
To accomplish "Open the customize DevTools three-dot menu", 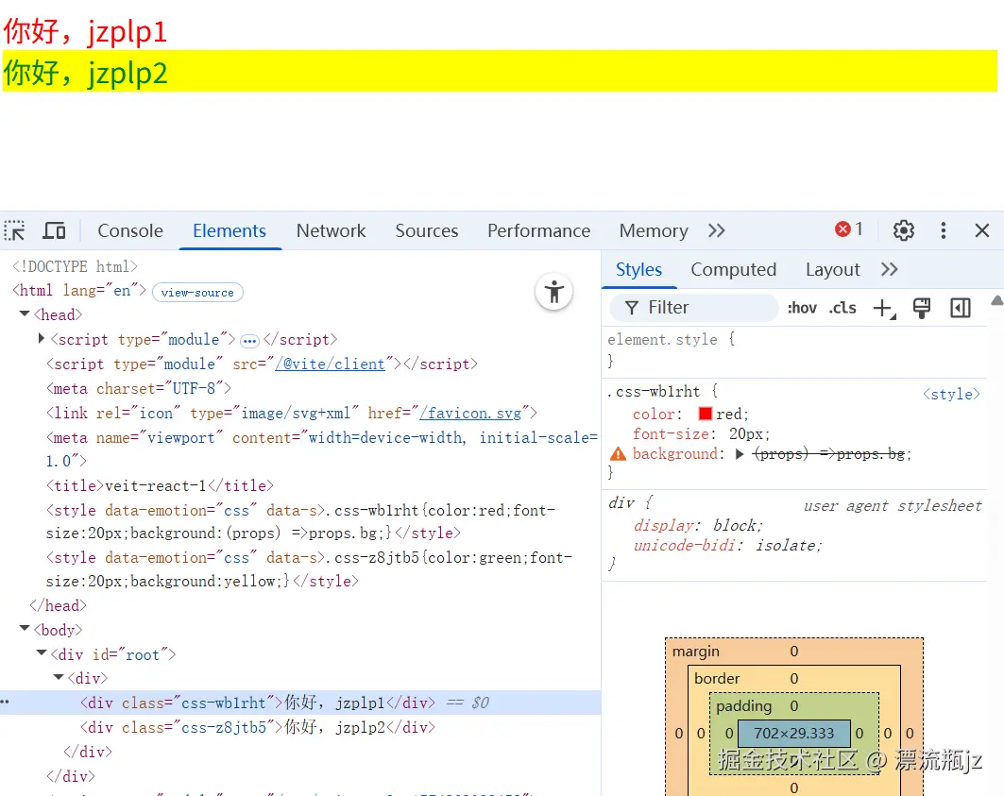I will (943, 229).
